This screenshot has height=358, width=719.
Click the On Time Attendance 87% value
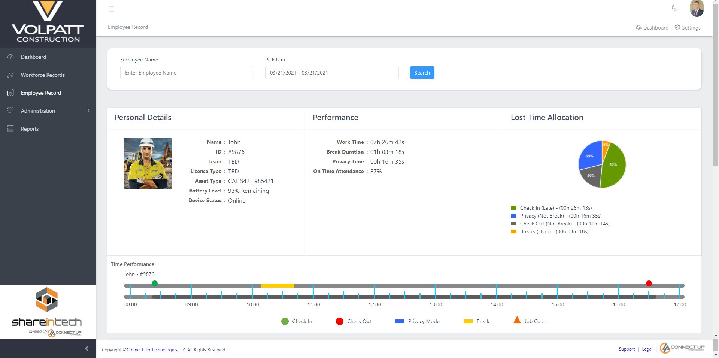[376, 171]
